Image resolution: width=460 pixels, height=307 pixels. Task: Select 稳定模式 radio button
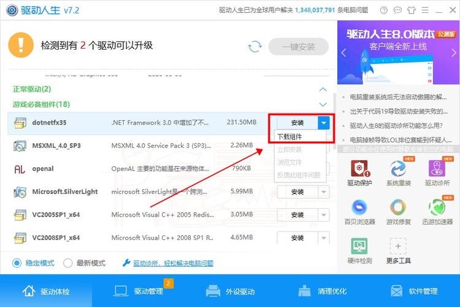17,263
